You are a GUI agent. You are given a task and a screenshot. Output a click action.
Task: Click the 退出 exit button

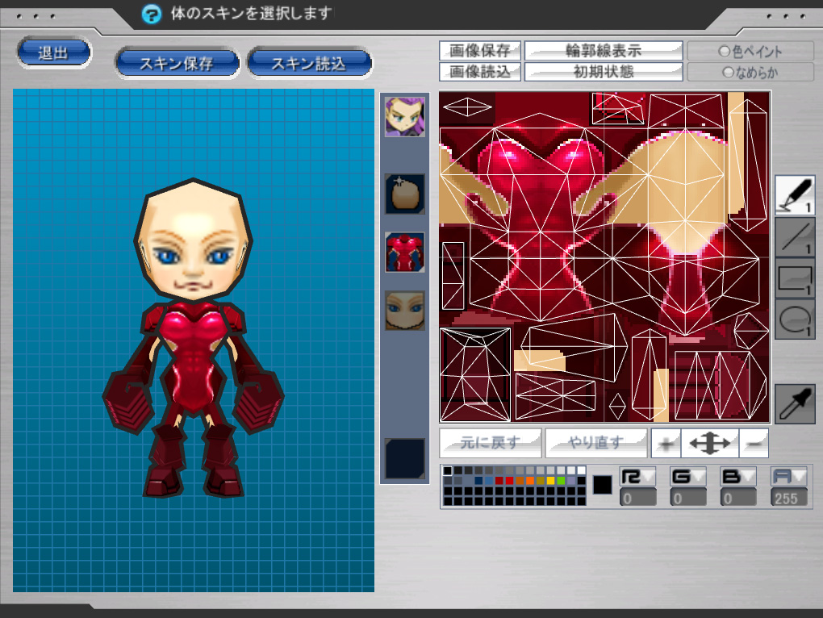pos(53,52)
